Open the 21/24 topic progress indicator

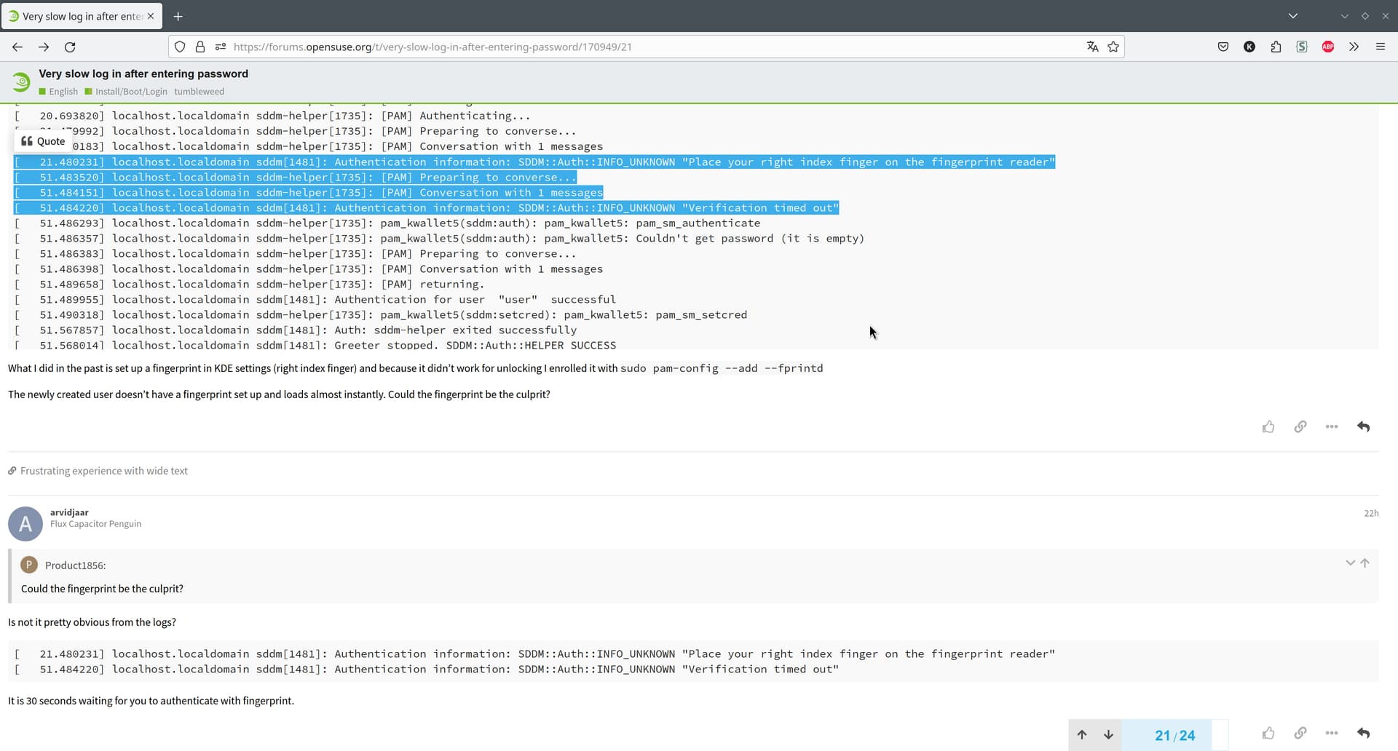[x=1174, y=735]
